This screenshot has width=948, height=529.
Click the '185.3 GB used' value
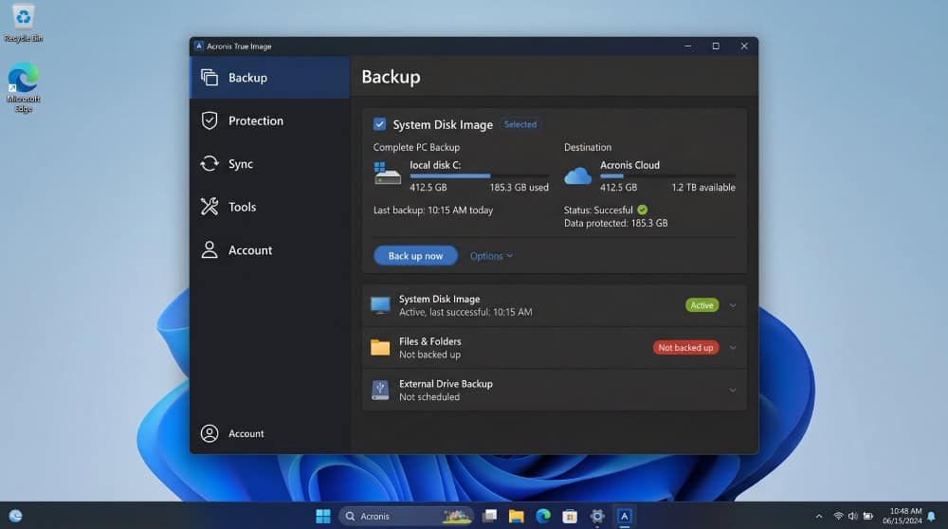(519, 188)
